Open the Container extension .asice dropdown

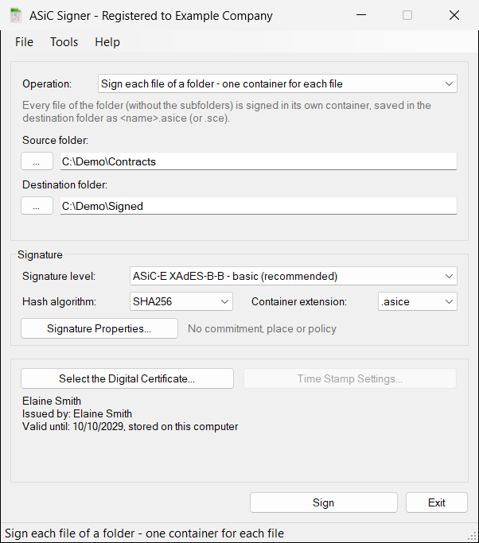tap(418, 301)
